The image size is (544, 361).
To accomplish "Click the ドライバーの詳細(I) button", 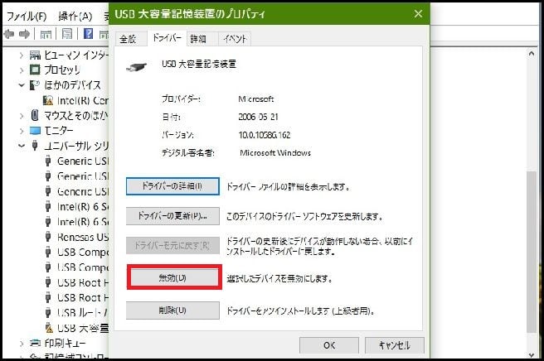I will point(172,186).
